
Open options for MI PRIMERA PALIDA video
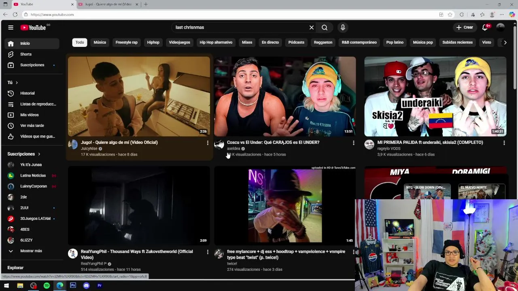(504, 143)
